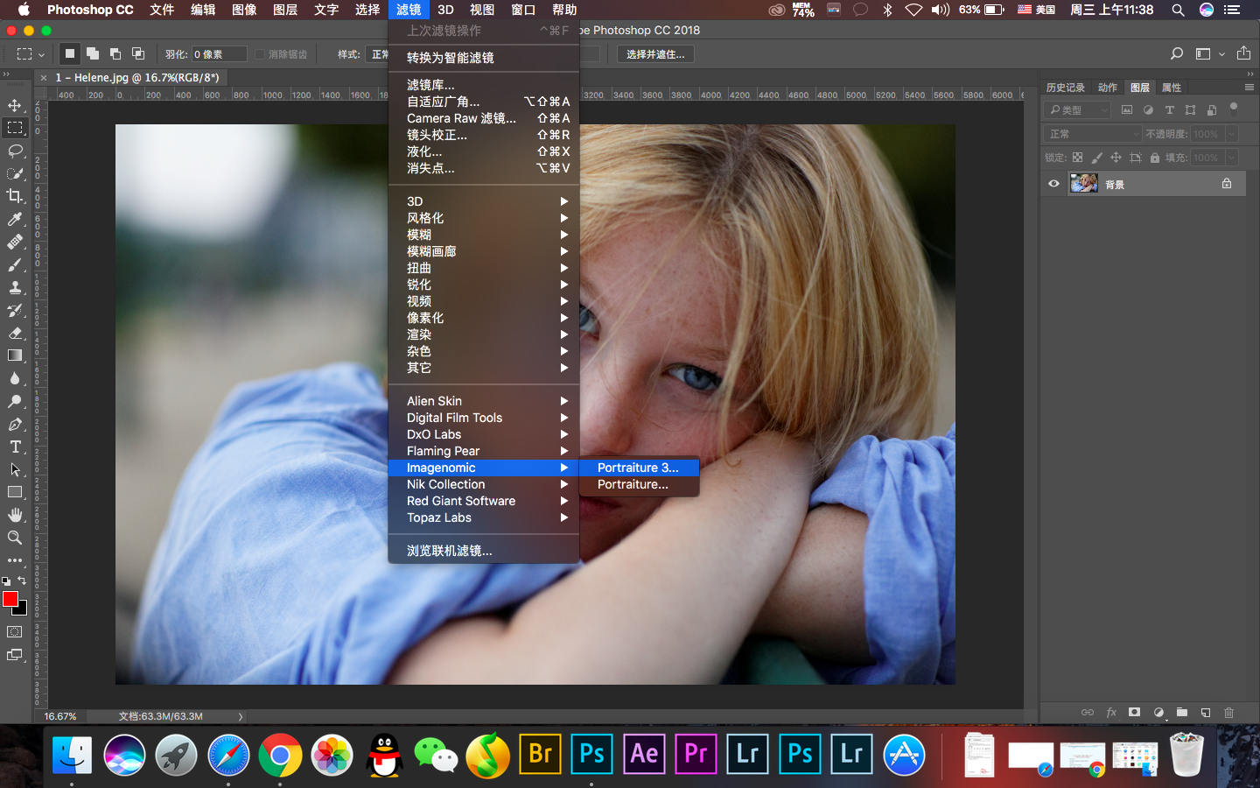This screenshot has height=788, width=1260.
Task: Choose Portraiture 3... from the submenu
Action: click(x=638, y=468)
